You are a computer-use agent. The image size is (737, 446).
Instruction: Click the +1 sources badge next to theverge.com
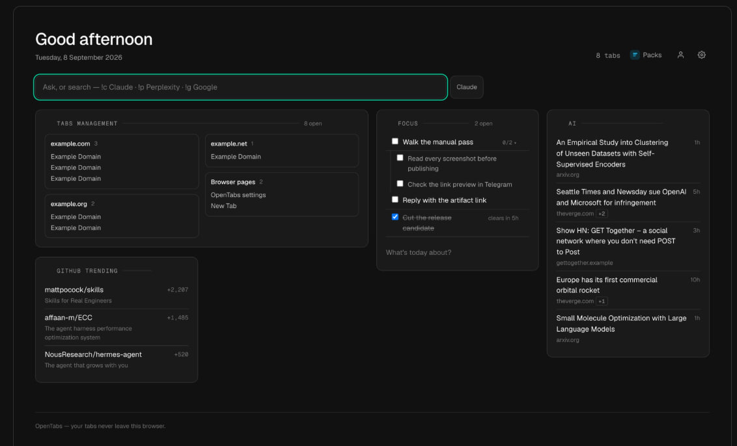[x=602, y=302]
